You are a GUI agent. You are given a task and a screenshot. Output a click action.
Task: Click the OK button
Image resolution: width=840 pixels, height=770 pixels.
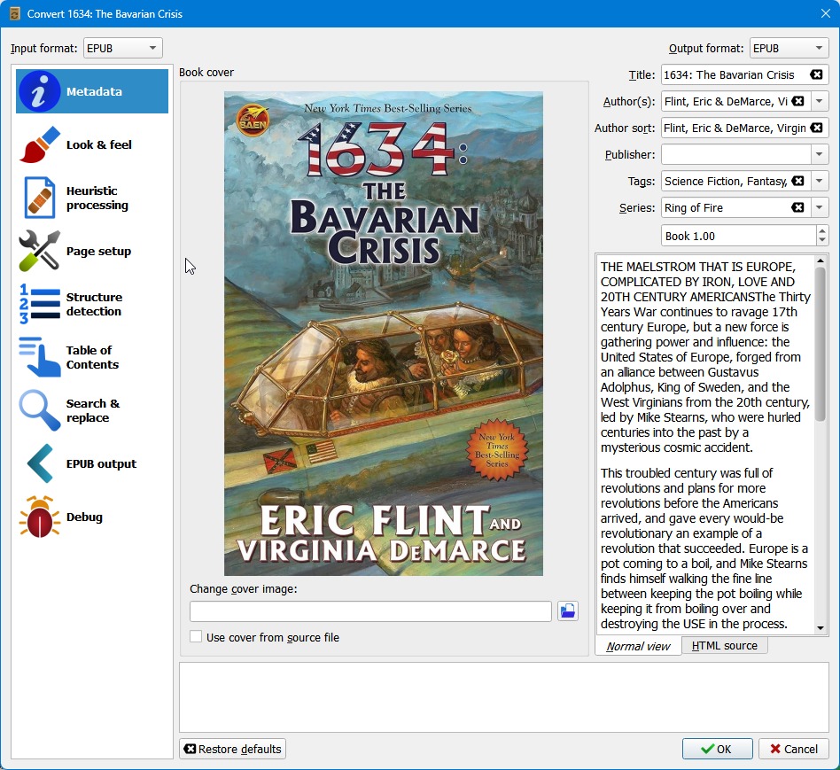(718, 749)
